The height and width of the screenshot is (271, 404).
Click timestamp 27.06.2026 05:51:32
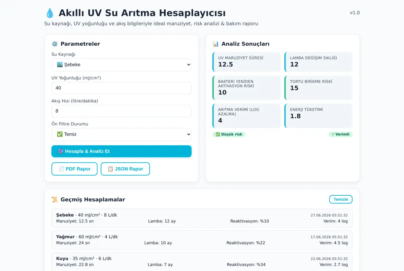tap(329, 215)
